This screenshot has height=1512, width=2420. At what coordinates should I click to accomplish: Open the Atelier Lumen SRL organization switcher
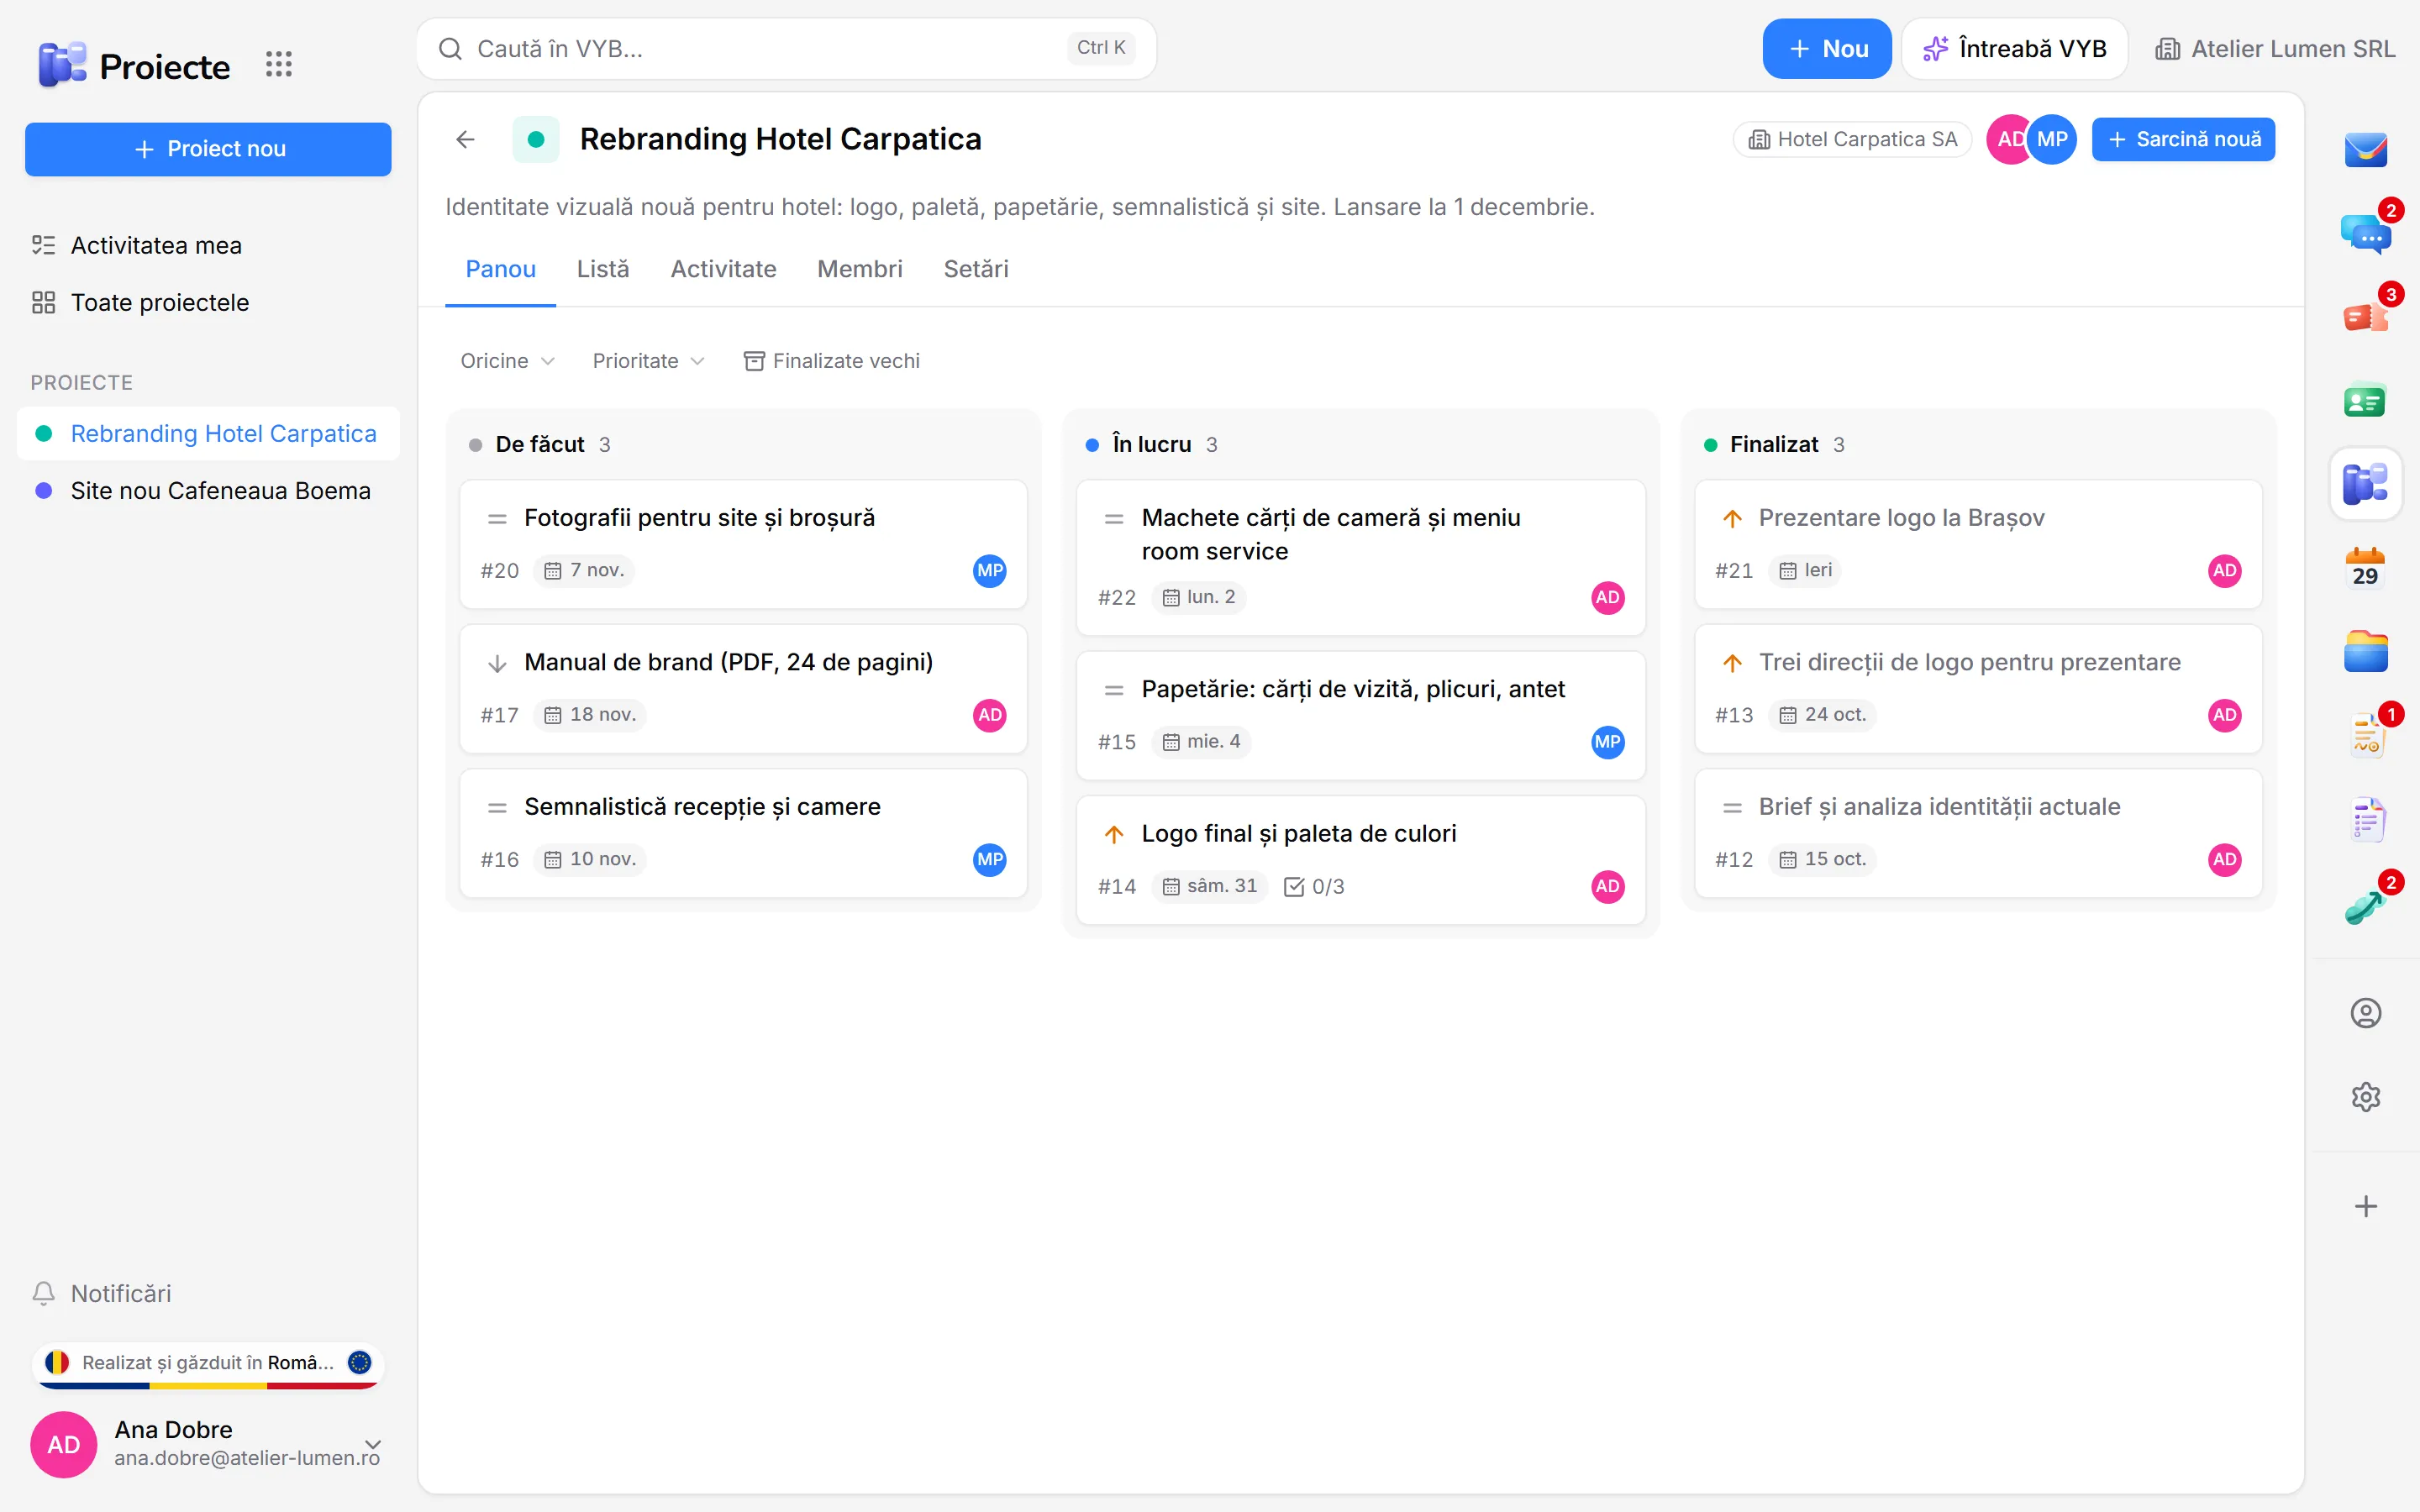[x=2274, y=48]
